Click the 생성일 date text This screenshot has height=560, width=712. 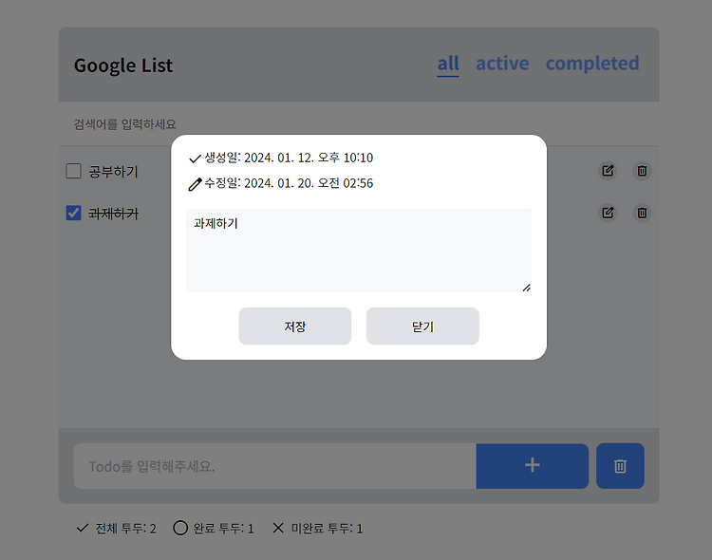(x=289, y=158)
